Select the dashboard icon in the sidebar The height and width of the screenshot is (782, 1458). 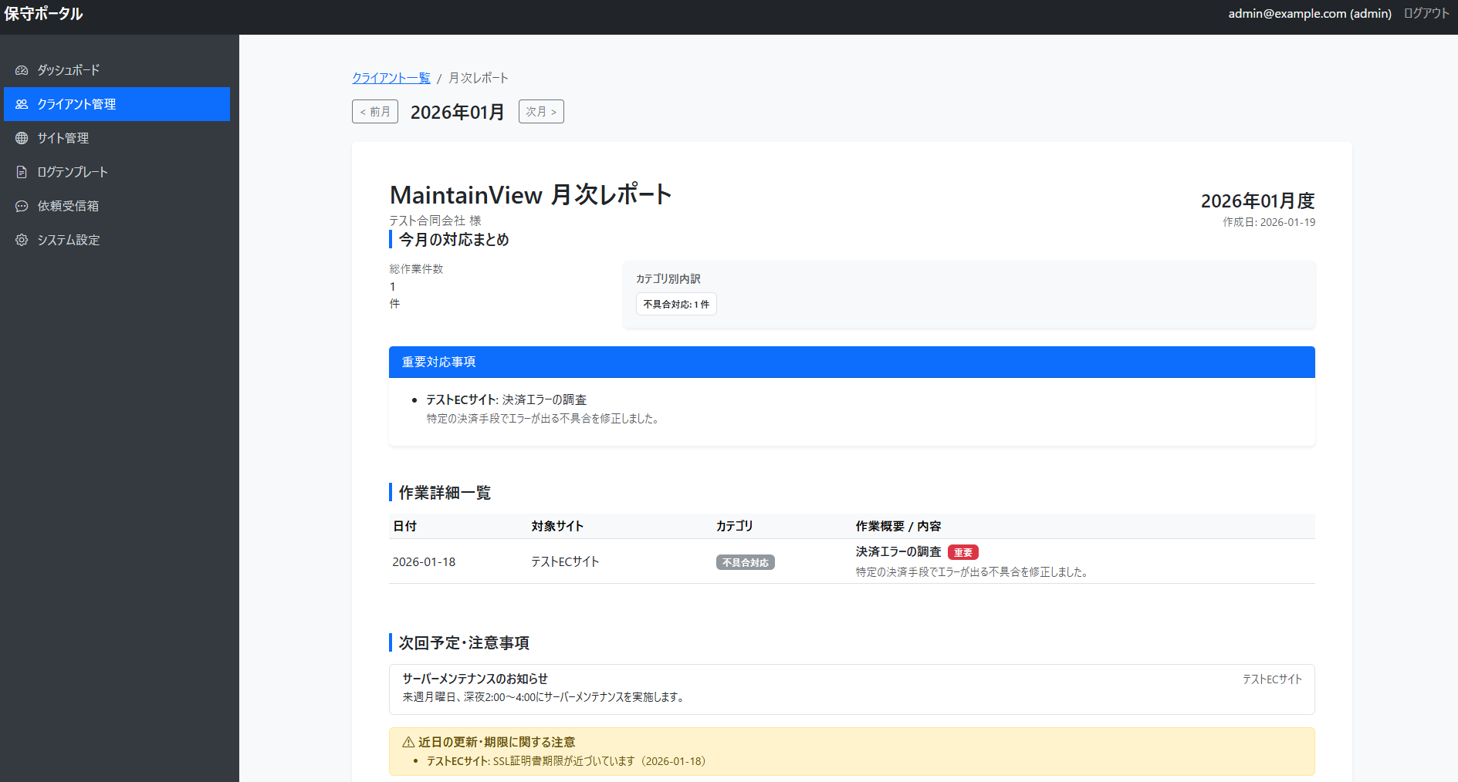[x=21, y=70]
